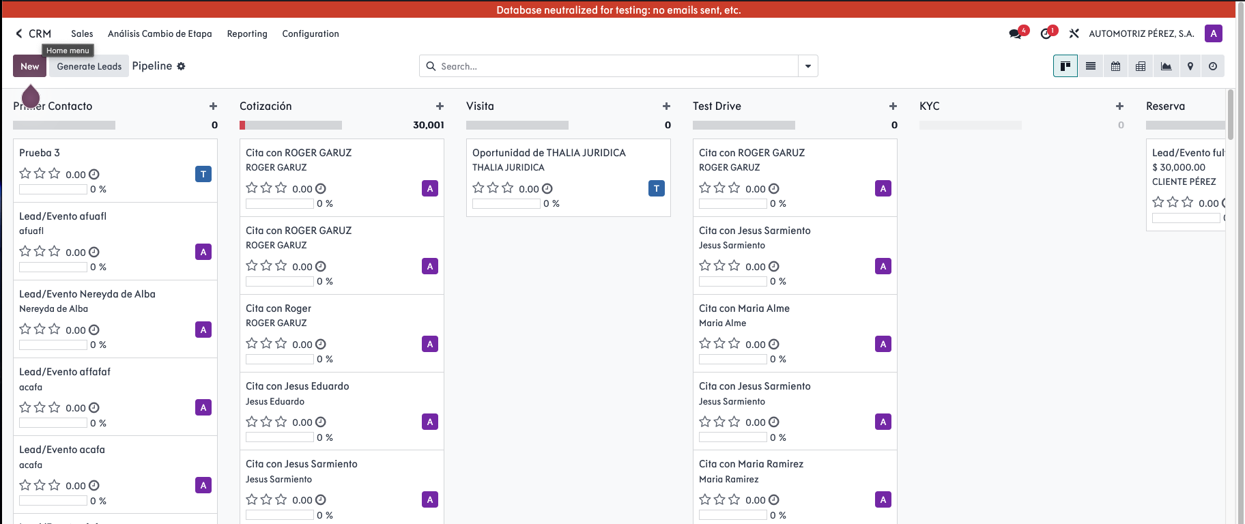
Task: Open the Pipeline gear actions menu
Action: (181, 66)
